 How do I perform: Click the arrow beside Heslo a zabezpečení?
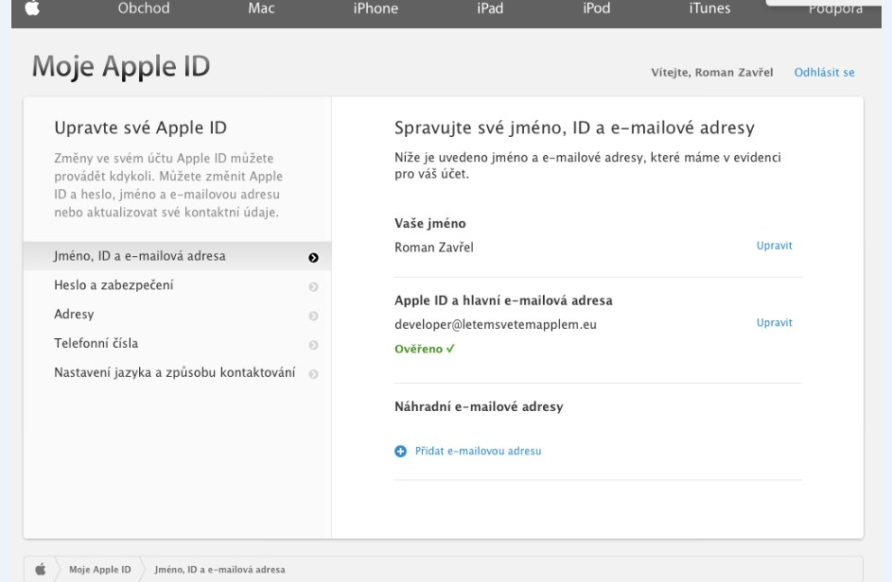pyautogui.click(x=313, y=287)
